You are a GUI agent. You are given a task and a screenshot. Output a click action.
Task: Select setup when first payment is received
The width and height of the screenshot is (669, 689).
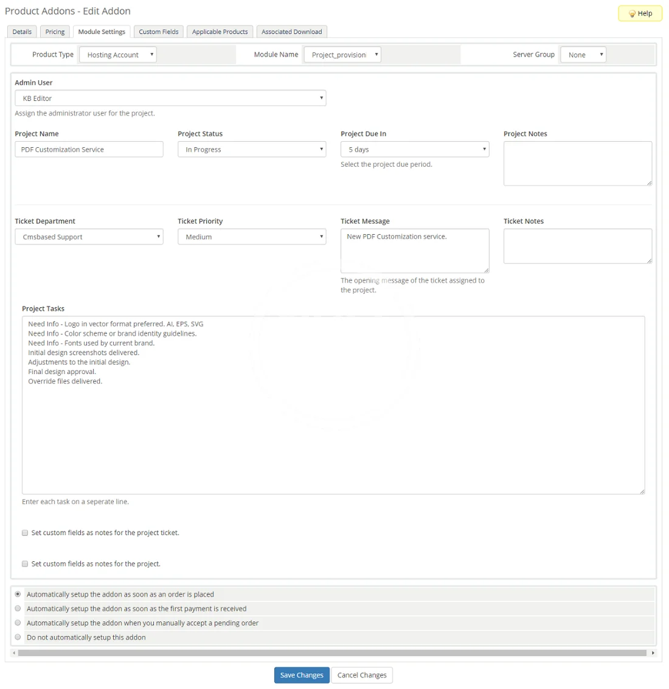click(18, 608)
